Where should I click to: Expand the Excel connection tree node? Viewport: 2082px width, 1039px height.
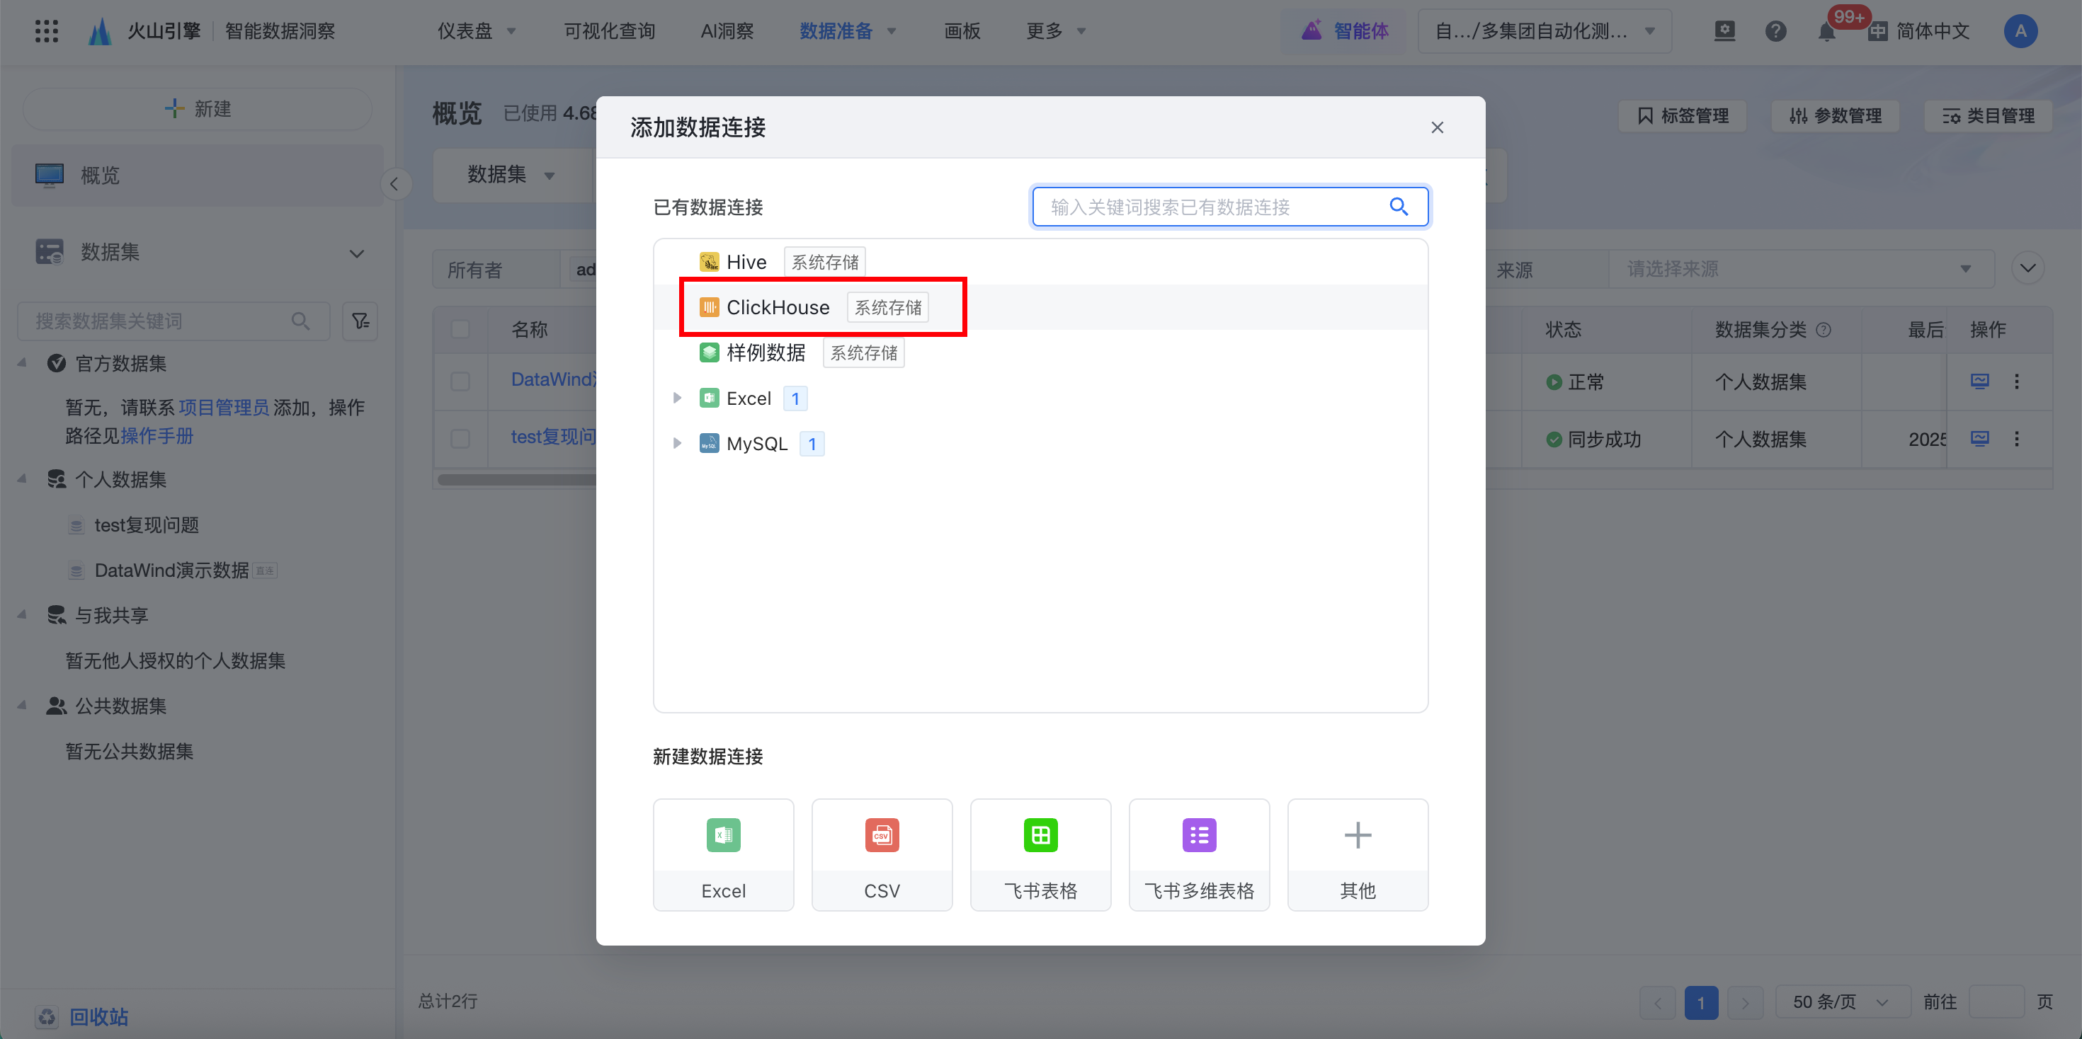(x=677, y=398)
